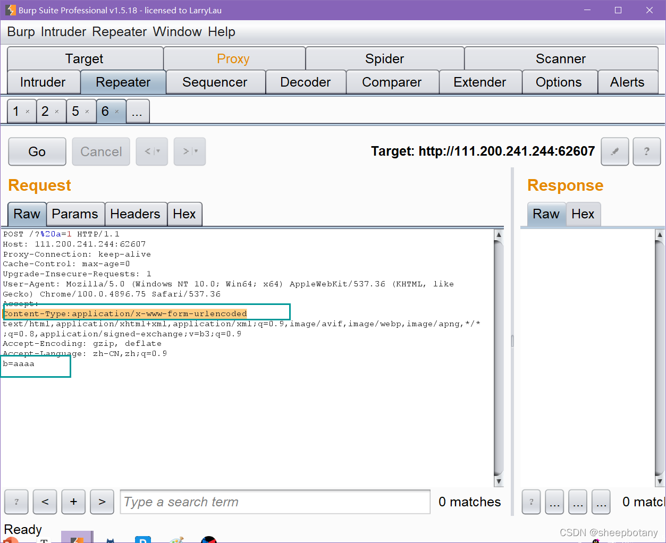Select the response Hex view tab
This screenshot has height=543, width=666.
coord(583,214)
